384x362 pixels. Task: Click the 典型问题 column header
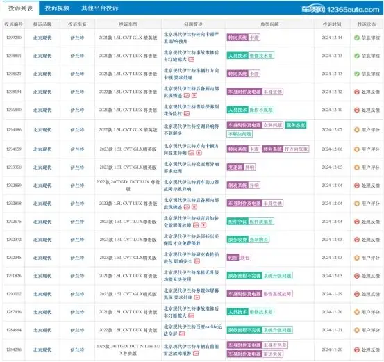point(269,24)
